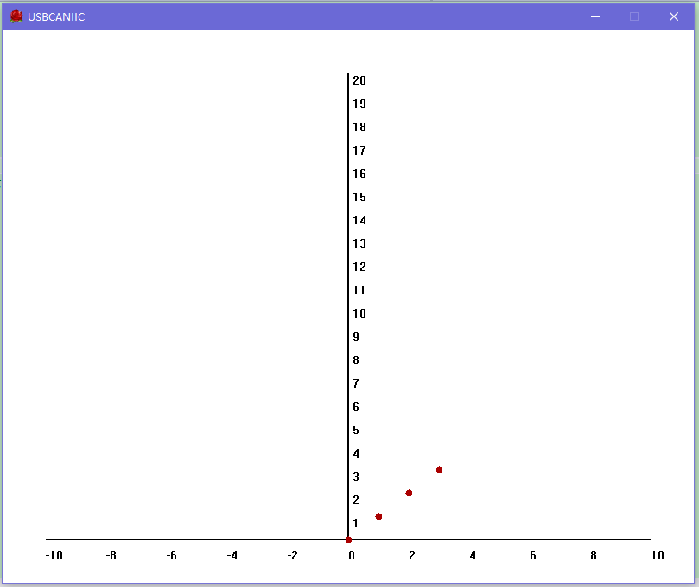Click the x-axis label -2
The width and height of the screenshot is (699, 587).
click(x=292, y=555)
